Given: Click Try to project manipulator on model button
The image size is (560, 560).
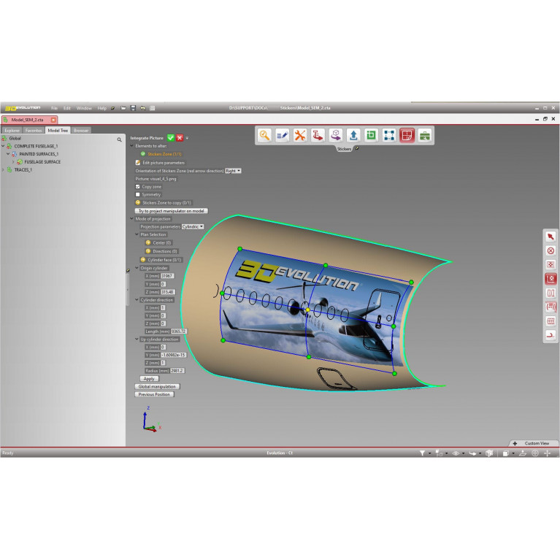Looking at the screenshot, I should coord(171,211).
